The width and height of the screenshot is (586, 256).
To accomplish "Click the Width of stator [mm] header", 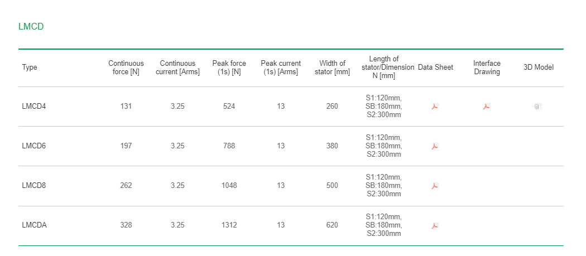I will [x=332, y=67].
